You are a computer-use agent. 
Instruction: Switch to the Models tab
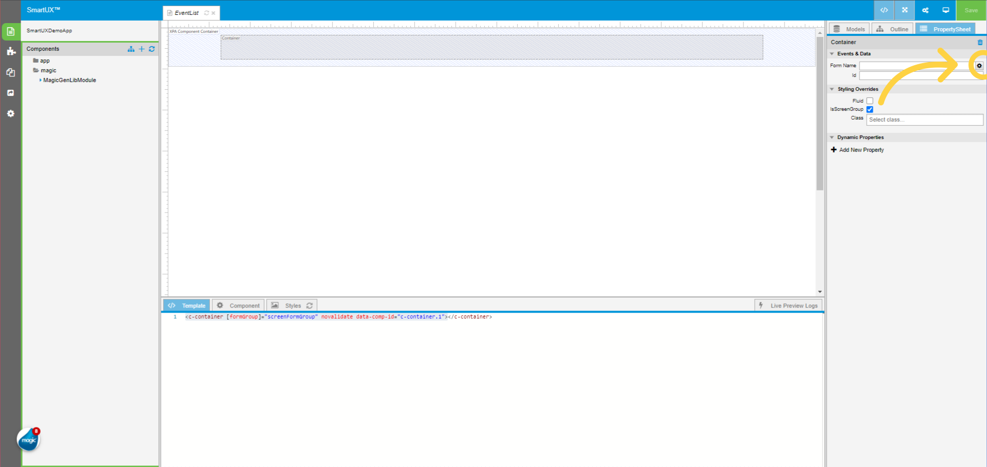click(849, 29)
